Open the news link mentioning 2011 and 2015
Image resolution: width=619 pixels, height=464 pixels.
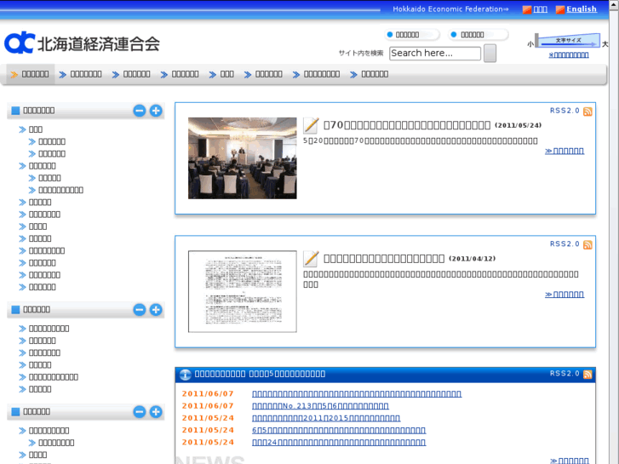[x=326, y=418]
